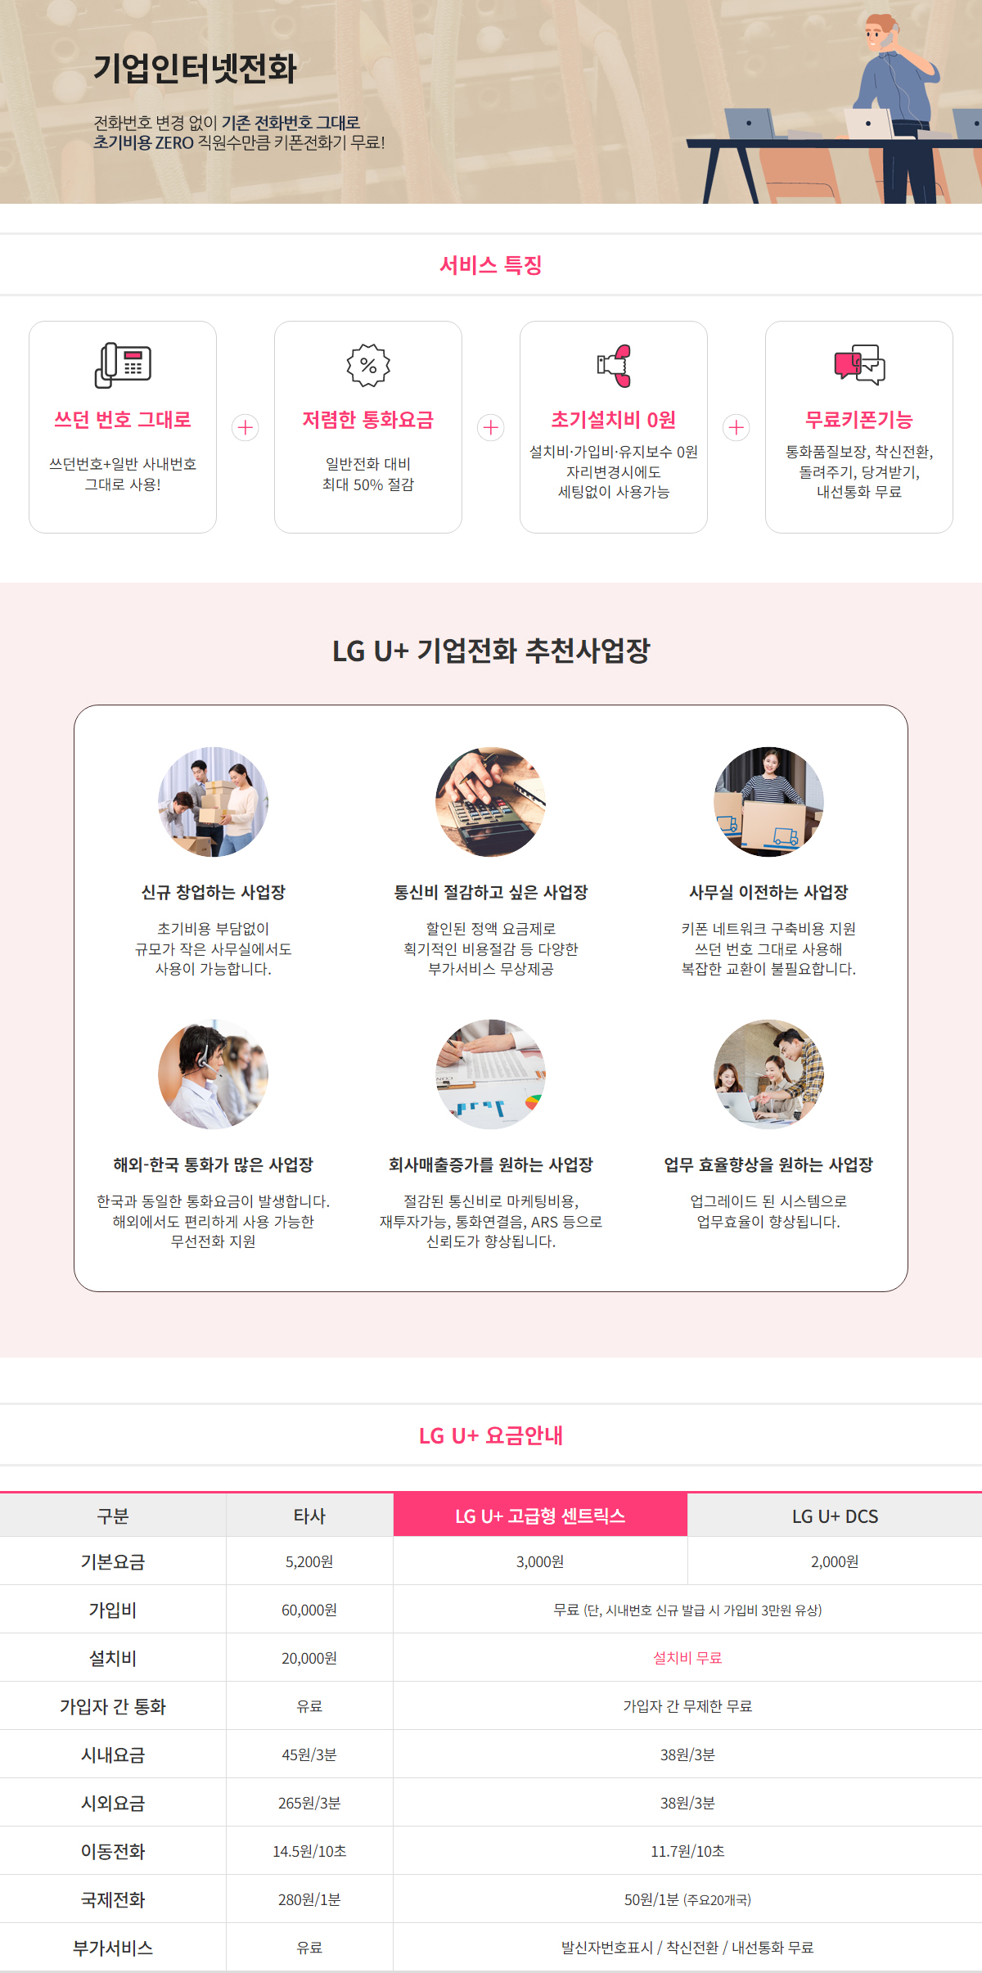Select the charts photo for 회사매출증가
The width and height of the screenshot is (982, 1973).
pyautogui.click(x=491, y=1074)
